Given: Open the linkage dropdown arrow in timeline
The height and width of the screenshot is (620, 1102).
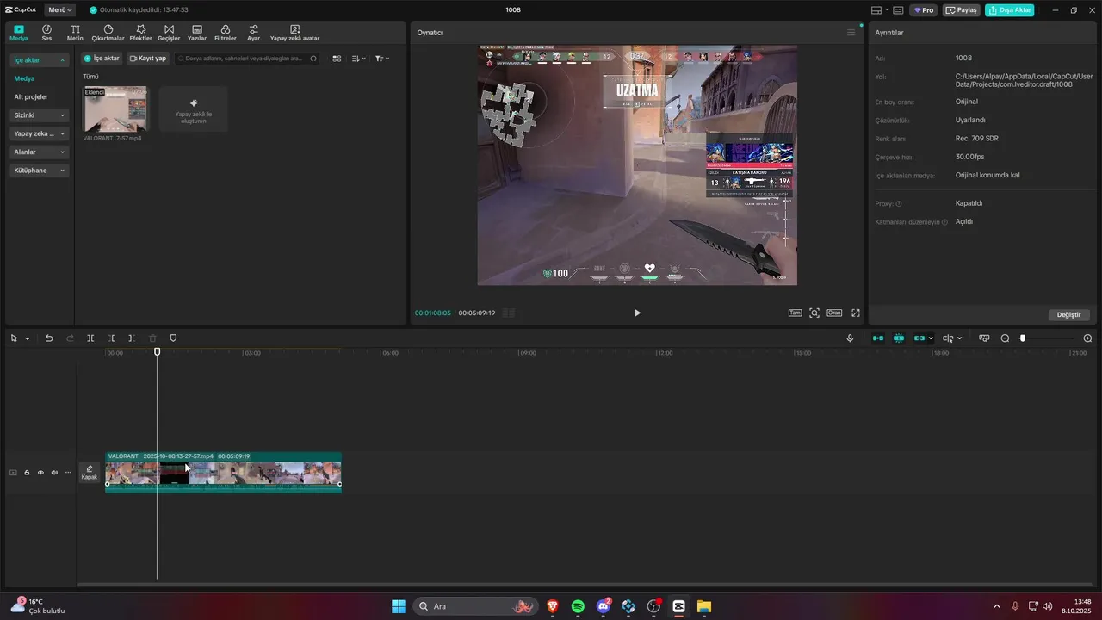Looking at the screenshot, I should 931,338.
